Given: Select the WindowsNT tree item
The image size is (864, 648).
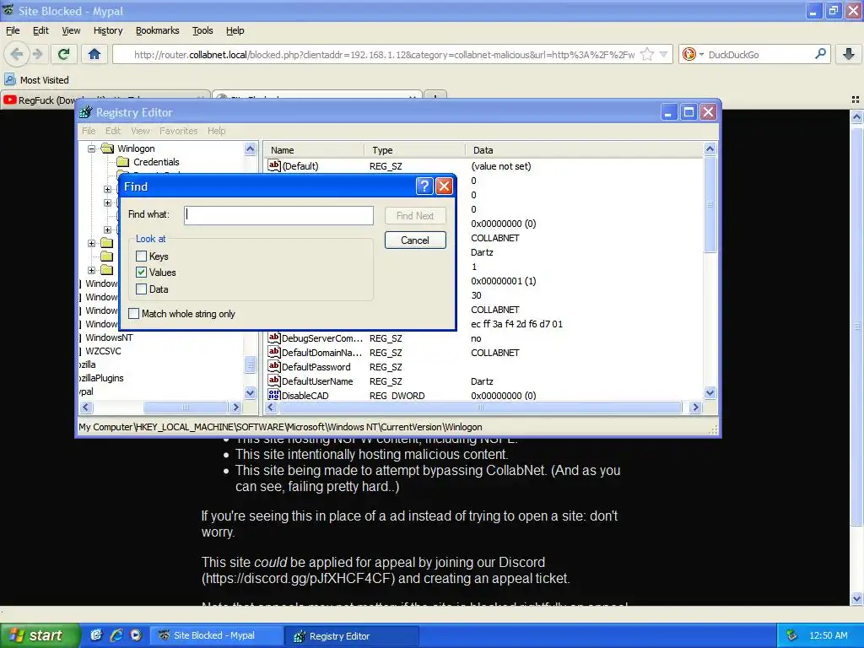Looking at the screenshot, I should coord(109,337).
